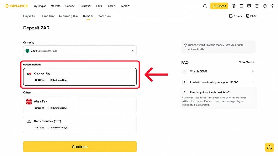The width and height of the screenshot is (278, 156).
Task: Click the yellow Continue button
Action: pyautogui.click(x=80, y=147)
